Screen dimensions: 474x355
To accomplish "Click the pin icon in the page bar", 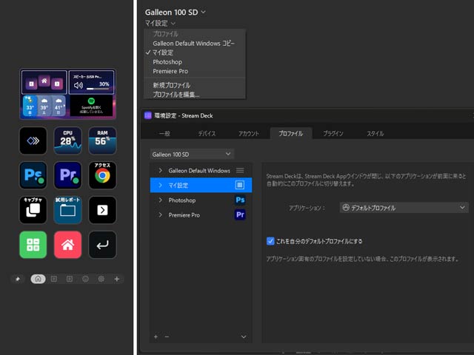I will coord(18,279).
